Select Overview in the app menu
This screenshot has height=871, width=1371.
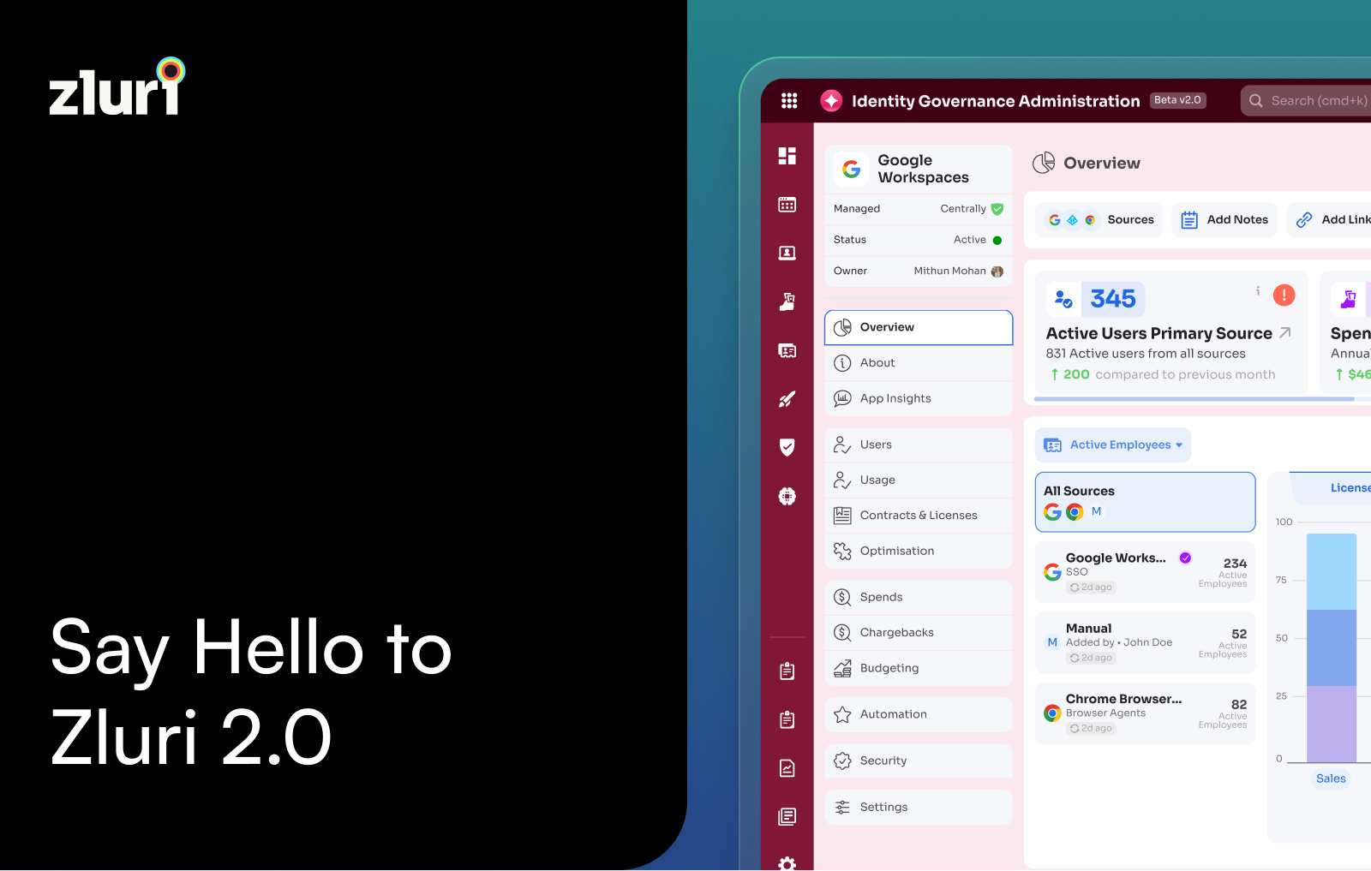pyautogui.click(x=919, y=327)
